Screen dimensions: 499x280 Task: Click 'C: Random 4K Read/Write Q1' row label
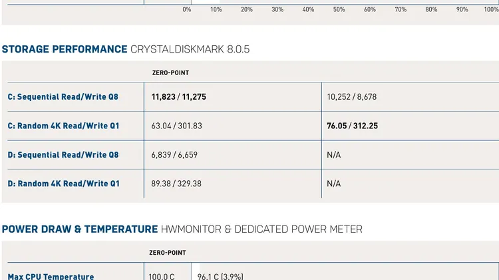coord(63,126)
